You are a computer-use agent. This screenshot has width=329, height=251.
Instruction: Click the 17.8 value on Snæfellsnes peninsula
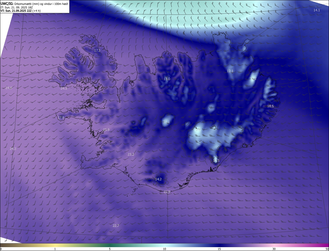coord(61,118)
